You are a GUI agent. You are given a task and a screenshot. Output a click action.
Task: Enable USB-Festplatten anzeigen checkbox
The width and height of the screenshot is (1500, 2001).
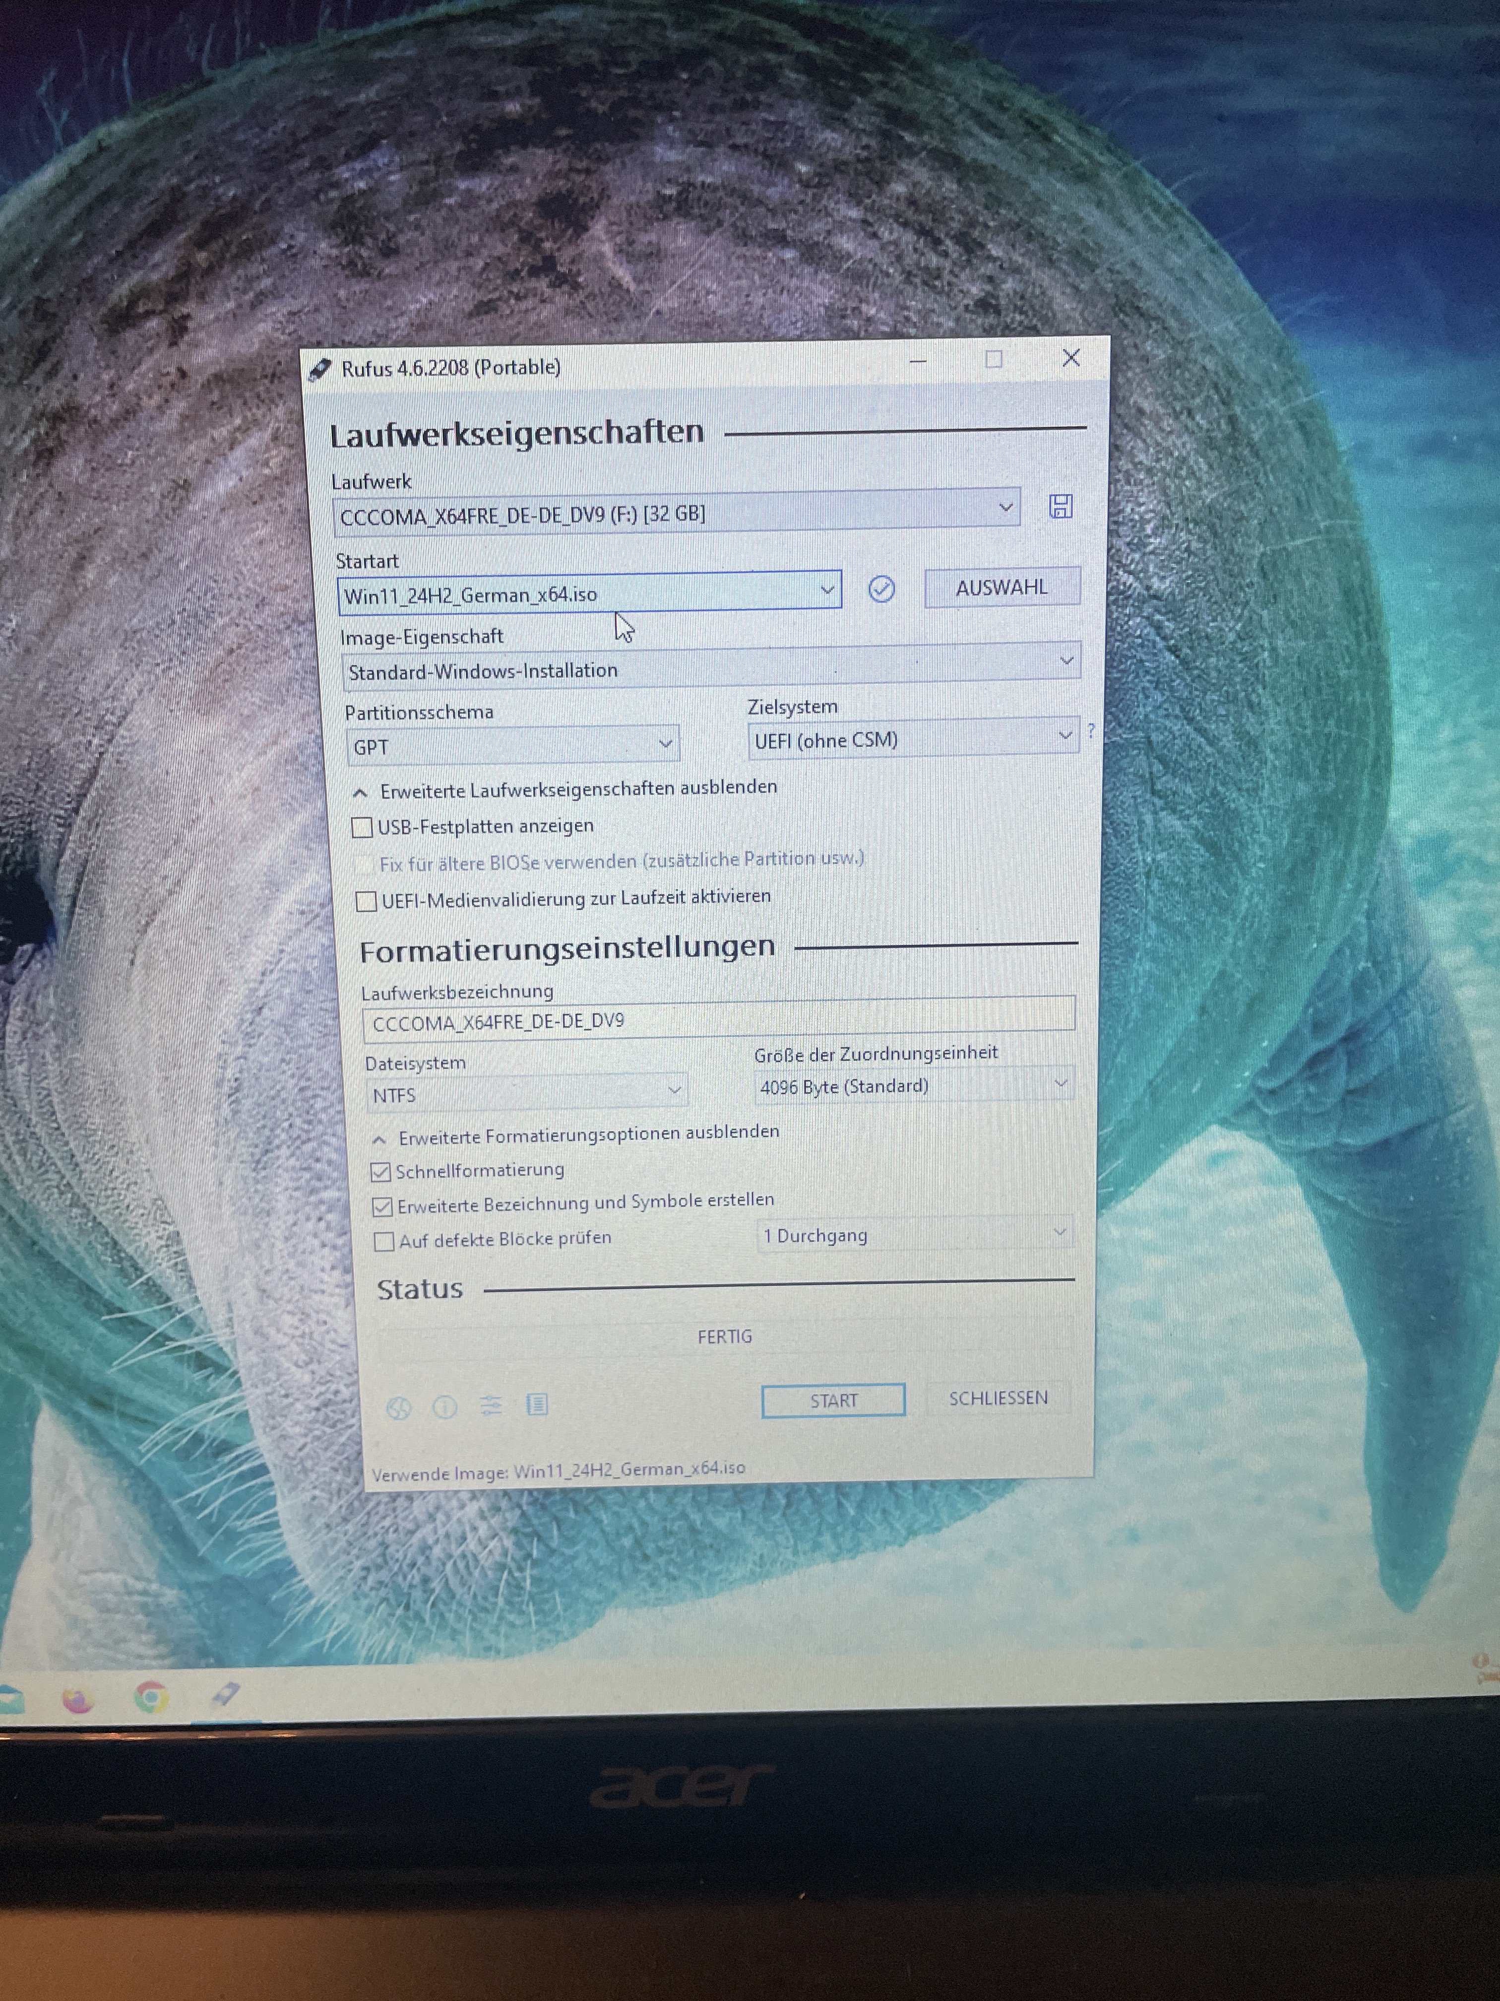point(363,828)
